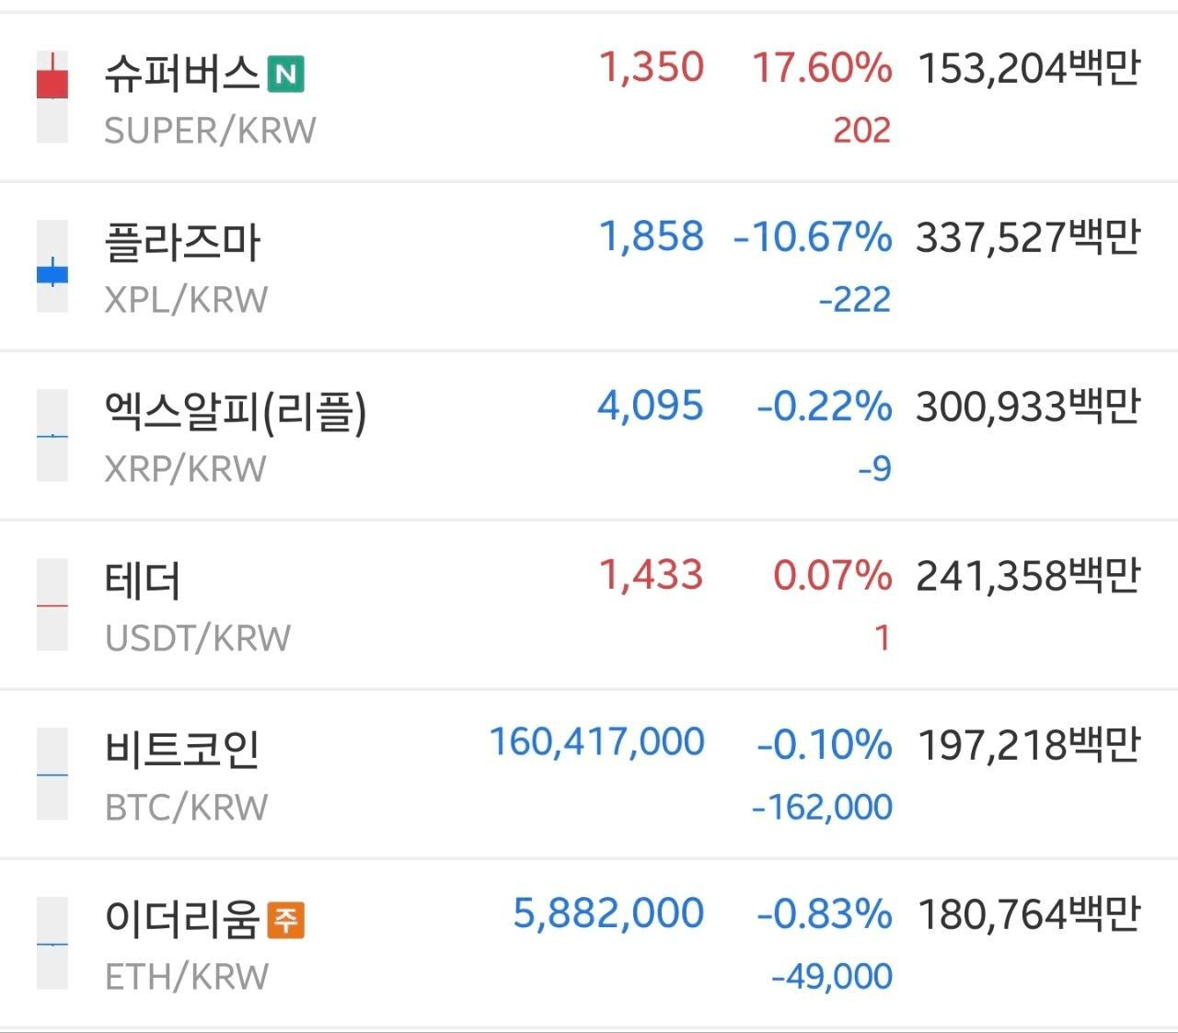Select the 엑스알피(리플) market entry

(x=589, y=436)
